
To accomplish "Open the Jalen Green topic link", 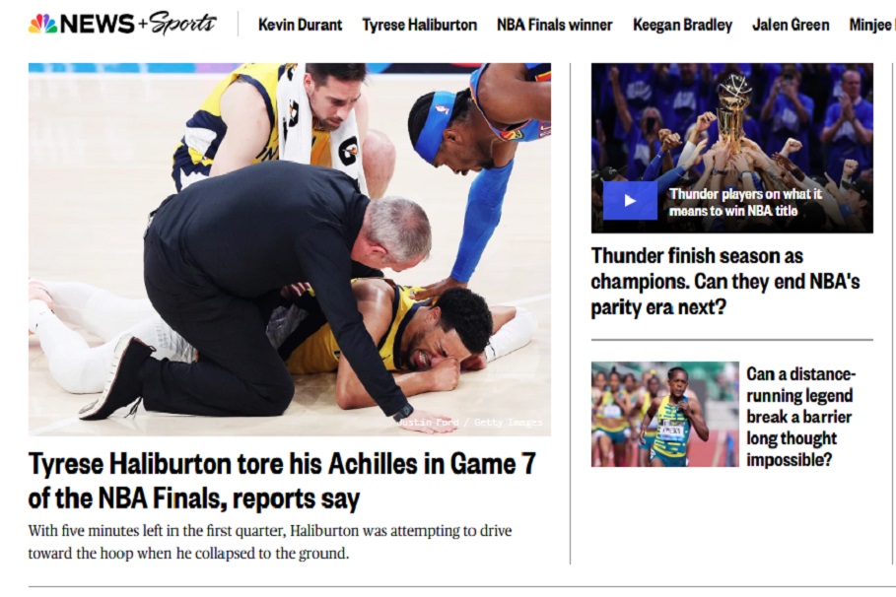I will coord(791,26).
